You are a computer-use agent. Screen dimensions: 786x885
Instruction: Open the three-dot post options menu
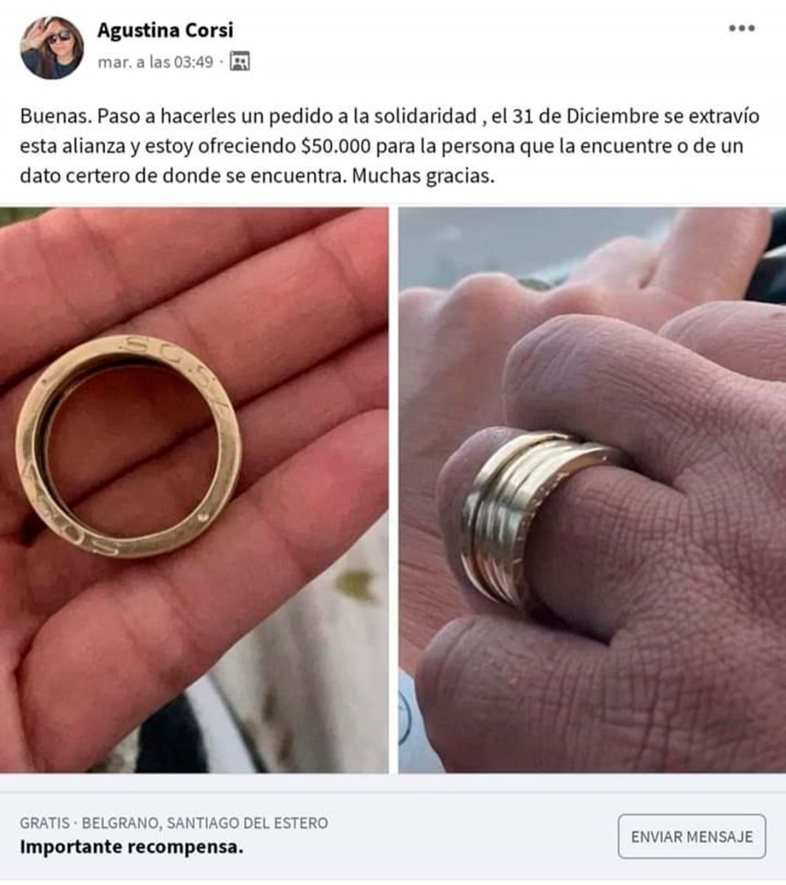coord(742,29)
